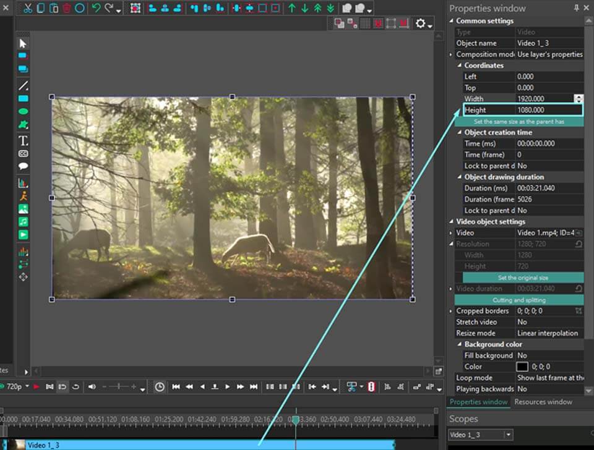The image size is (594, 450).
Task: Open the Scopes Video 1_3 dropdown
Action: pos(508,435)
